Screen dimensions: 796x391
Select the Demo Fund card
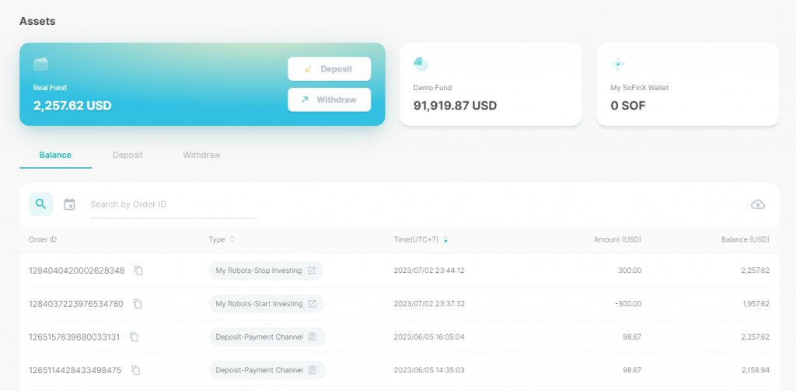491,84
